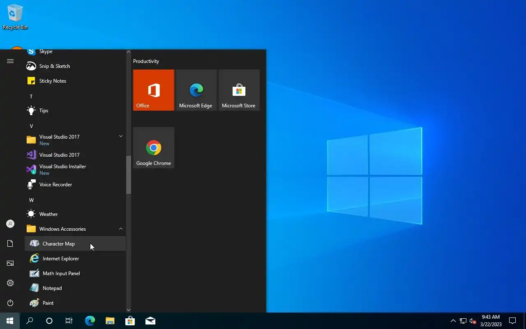The image size is (526, 329).
Task: Open Skype from the app list
Action: [x=75, y=52]
